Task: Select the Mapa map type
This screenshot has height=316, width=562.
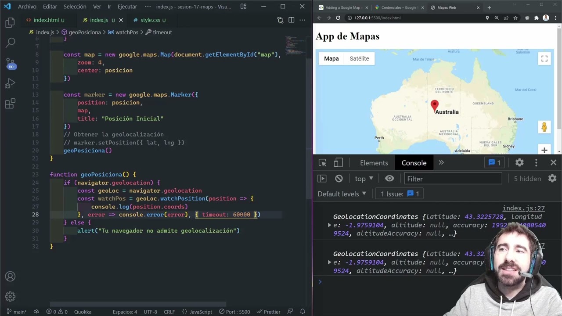Action: pyautogui.click(x=331, y=59)
